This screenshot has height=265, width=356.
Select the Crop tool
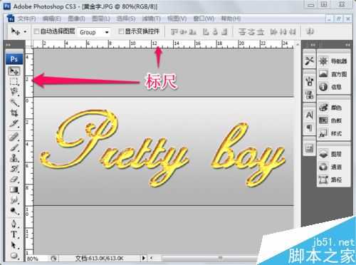[14, 113]
